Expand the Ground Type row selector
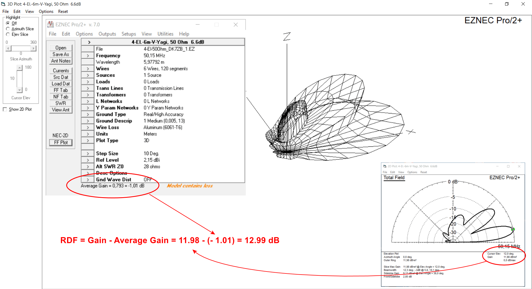Screen dimensions: 532x289 [88, 114]
